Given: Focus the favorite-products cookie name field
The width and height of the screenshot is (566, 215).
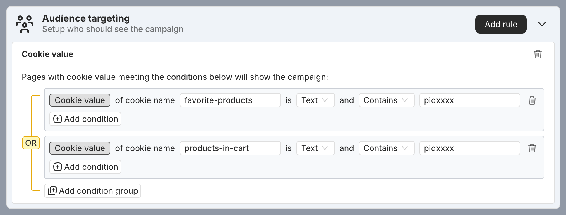Looking at the screenshot, I should (230, 100).
